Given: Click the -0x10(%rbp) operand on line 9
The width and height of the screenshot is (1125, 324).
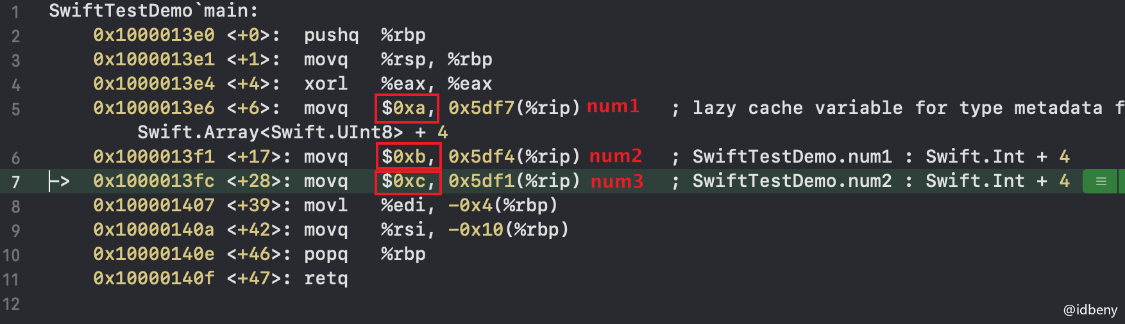Looking at the screenshot, I should [x=509, y=229].
